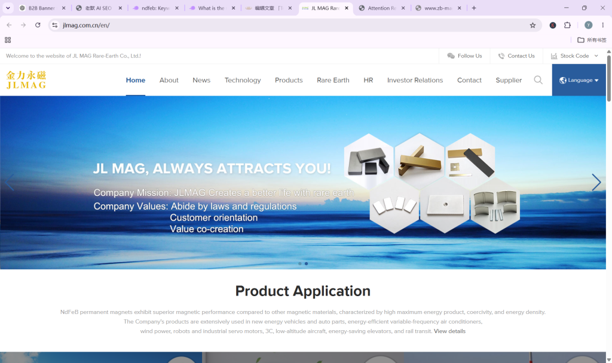Click the welcome message text in top bar
This screenshot has width=612, height=363.
(x=74, y=56)
